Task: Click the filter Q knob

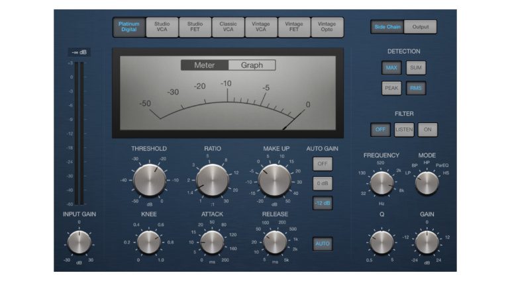Action: (382, 243)
